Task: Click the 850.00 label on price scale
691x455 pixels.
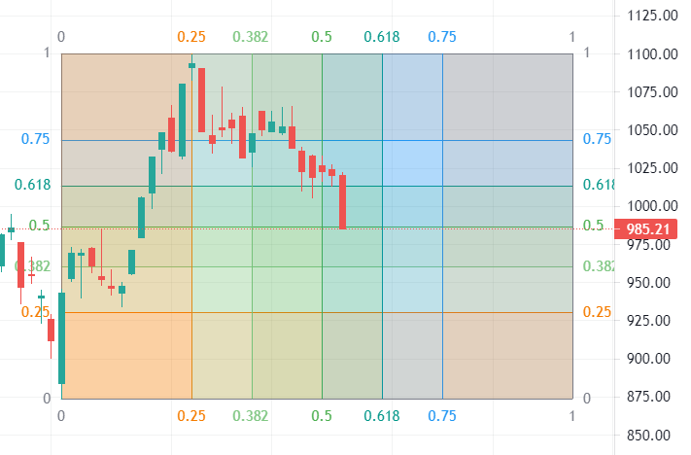Action: tap(652, 435)
